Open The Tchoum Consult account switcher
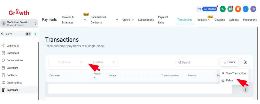 pyautogui.click(x=19, y=24)
